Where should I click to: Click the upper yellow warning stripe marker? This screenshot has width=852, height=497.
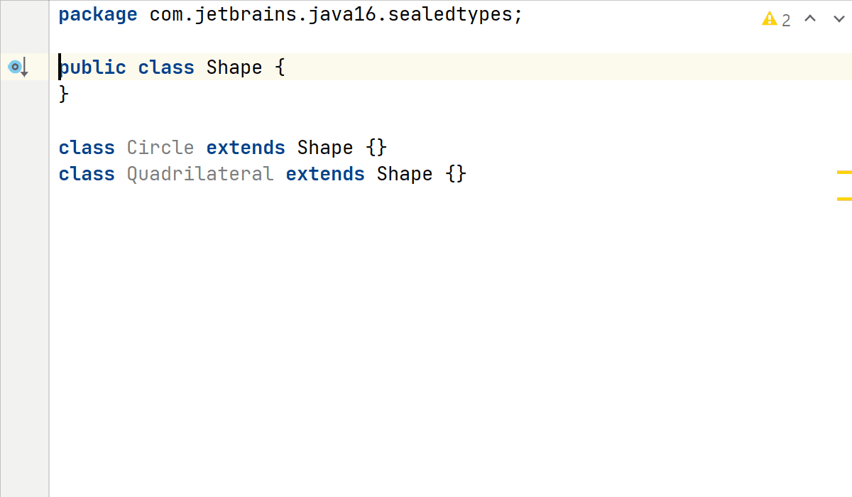[x=844, y=172]
